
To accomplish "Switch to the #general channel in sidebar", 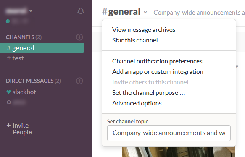I will coord(42,48).
